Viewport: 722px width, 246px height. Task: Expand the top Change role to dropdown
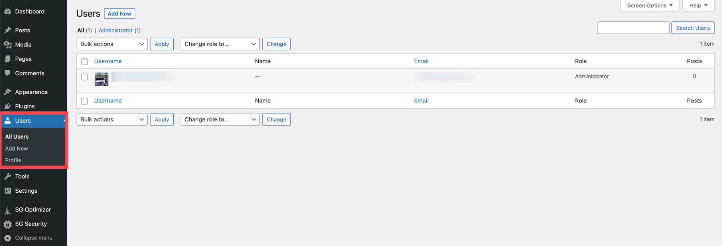(x=220, y=44)
